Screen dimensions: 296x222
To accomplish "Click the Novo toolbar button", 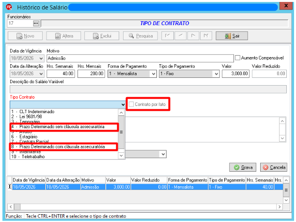I will pyautogui.click(x=25, y=36).
